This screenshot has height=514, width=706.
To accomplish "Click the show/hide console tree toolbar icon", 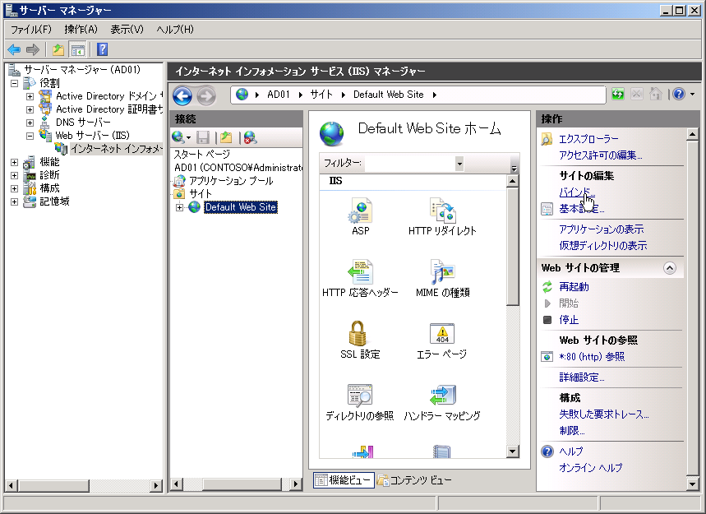I will click(77, 49).
